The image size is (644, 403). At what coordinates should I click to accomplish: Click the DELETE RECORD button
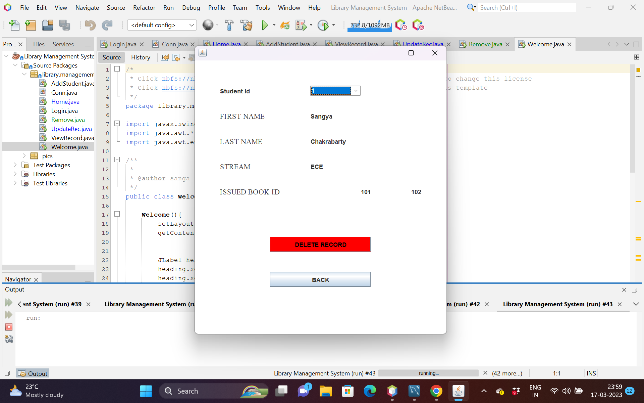(x=320, y=244)
